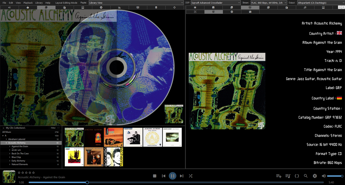The width and height of the screenshot is (345, 185).
Task: Open the search magnifier icon
Action: (x=306, y=176)
